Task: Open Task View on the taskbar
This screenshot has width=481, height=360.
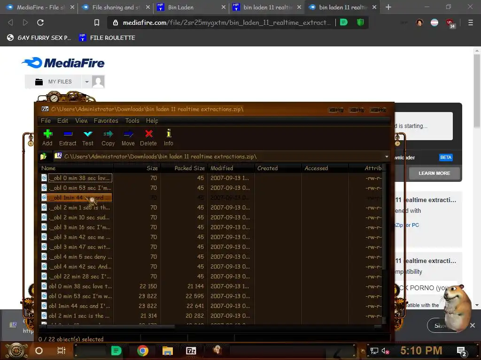Action: tap(62, 351)
